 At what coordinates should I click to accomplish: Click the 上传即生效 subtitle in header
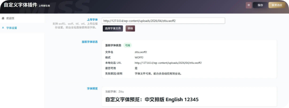coord(44,6)
